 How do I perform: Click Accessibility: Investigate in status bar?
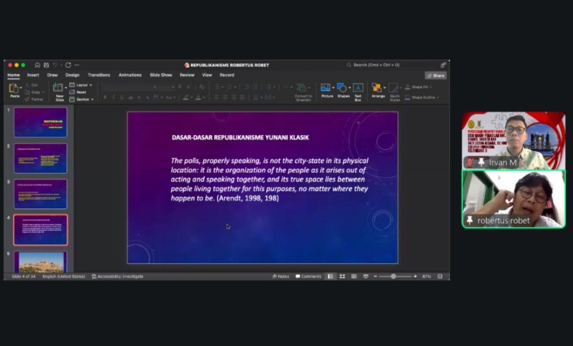pos(118,276)
